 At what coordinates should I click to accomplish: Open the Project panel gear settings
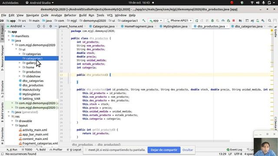point(50,26)
